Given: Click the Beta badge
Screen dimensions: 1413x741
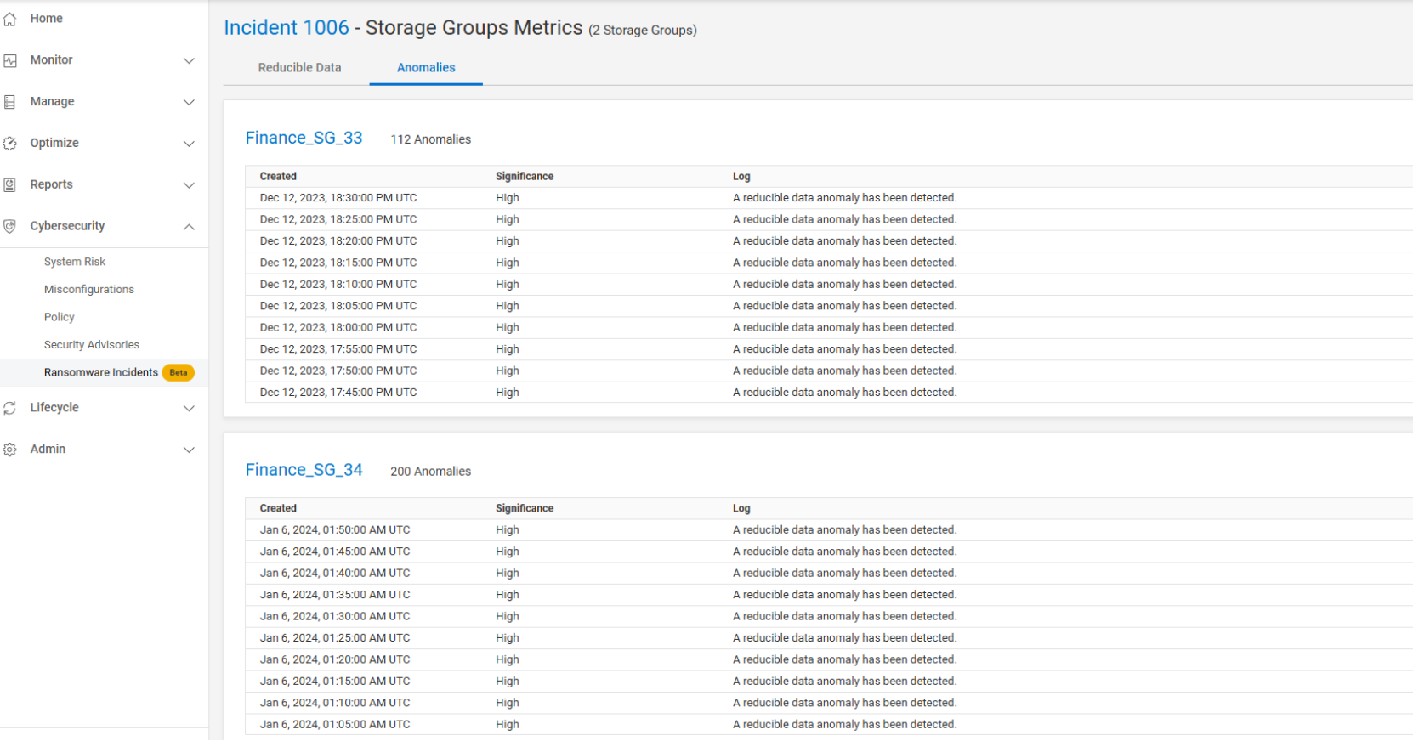Looking at the screenshot, I should (x=179, y=372).
